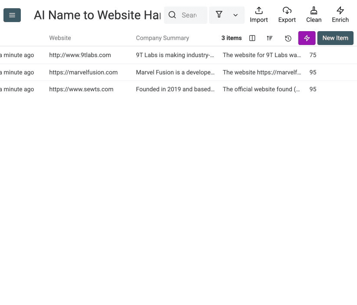The height and width of the screenshot is (305, 357).
Task: Click the http://www.9tlabs.com cell
Action: [80, 55]
